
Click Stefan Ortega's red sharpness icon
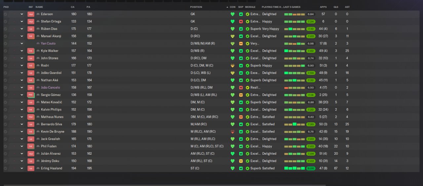pyautogui.click(x=241, y=21)
